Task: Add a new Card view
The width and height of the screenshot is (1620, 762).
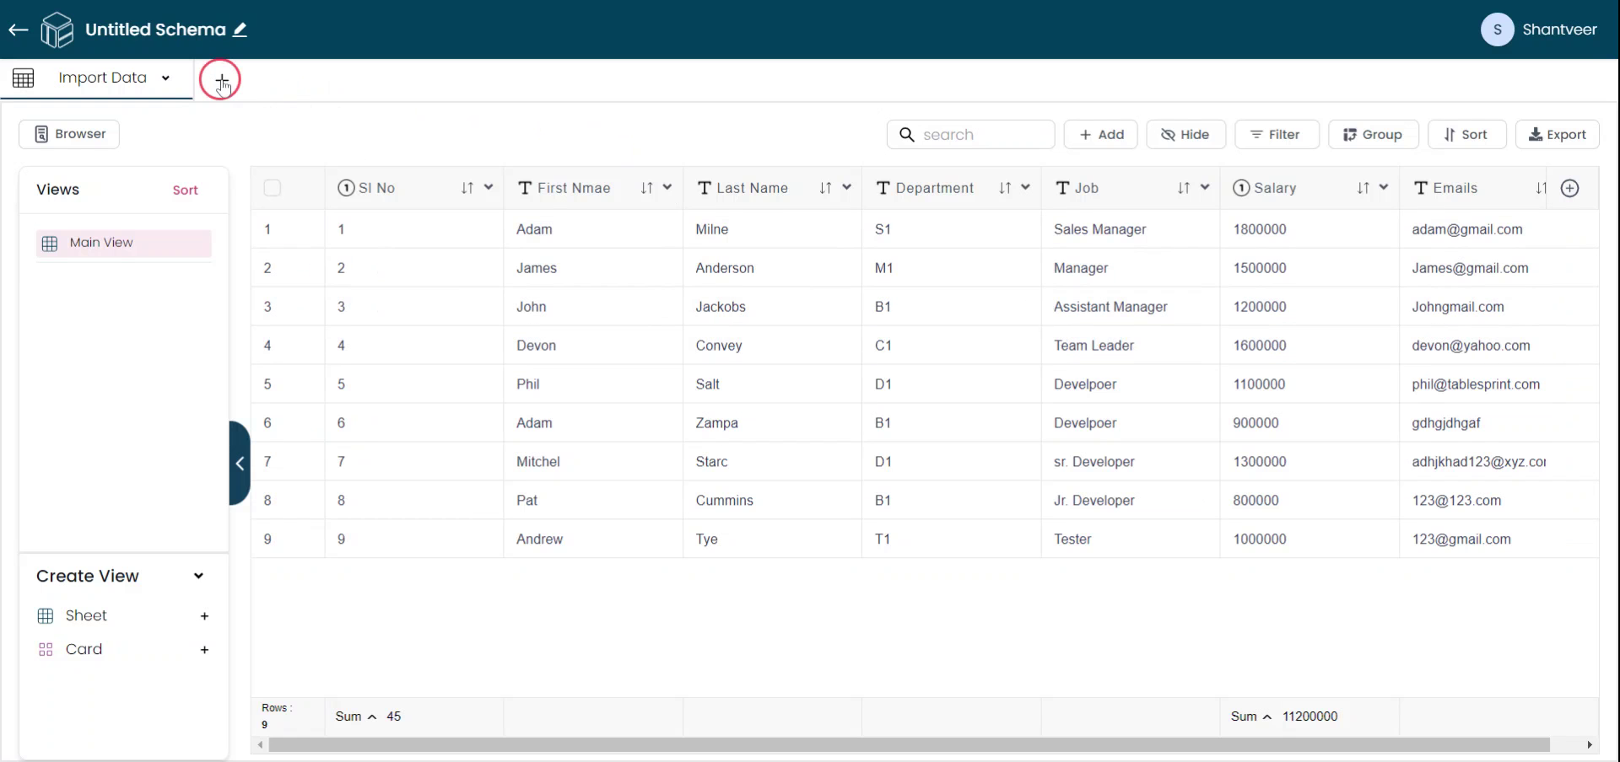Action: (204, 650)
